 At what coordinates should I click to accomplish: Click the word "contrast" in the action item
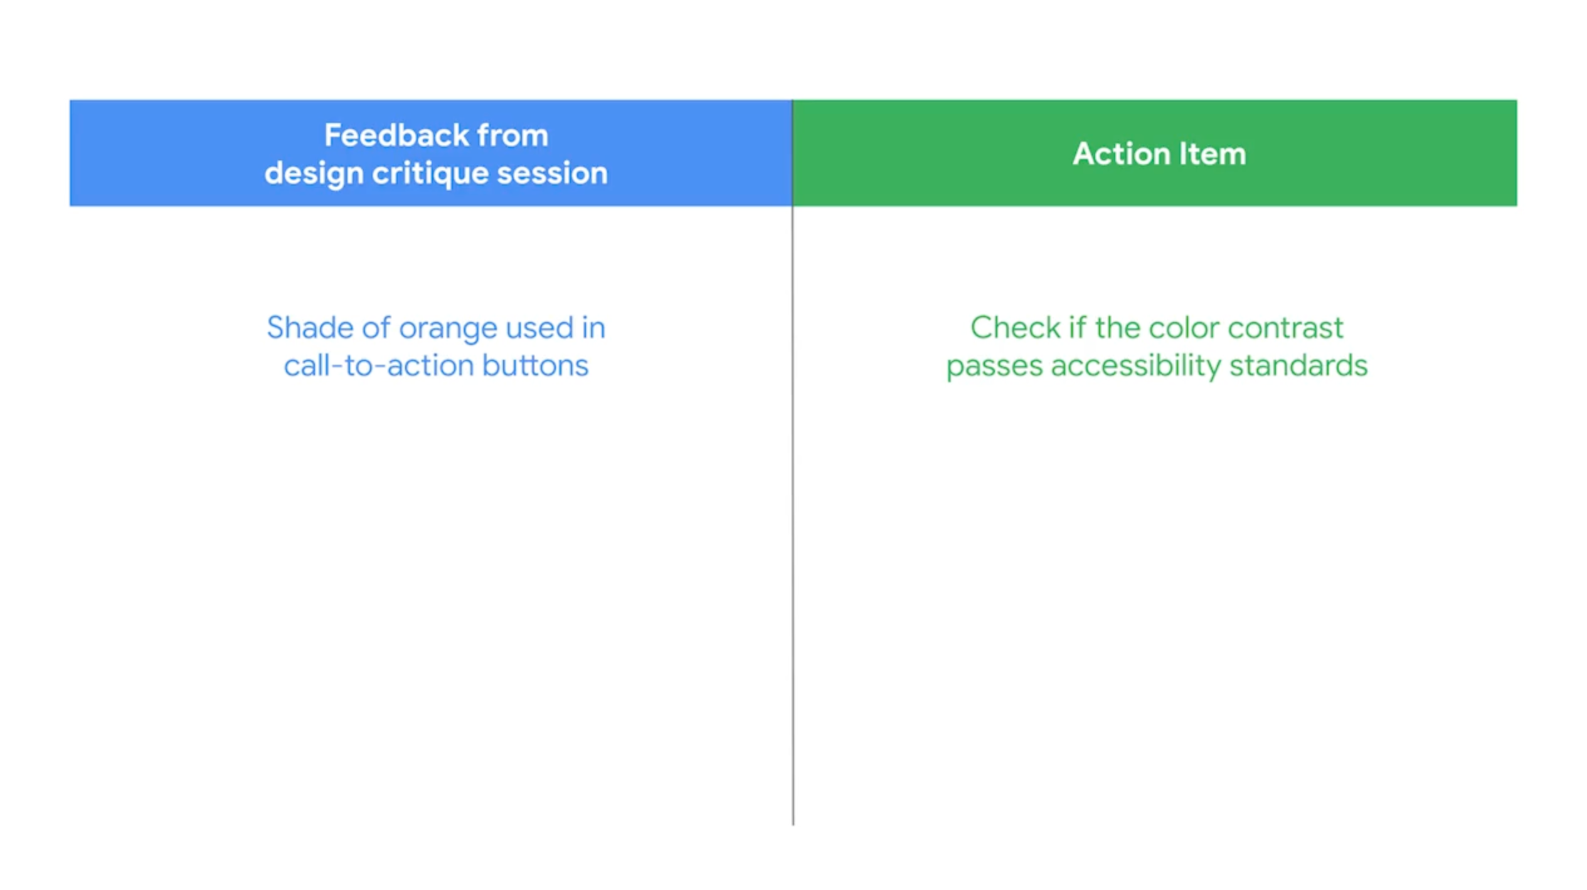pyautogui.click(x=1285, y=328)
